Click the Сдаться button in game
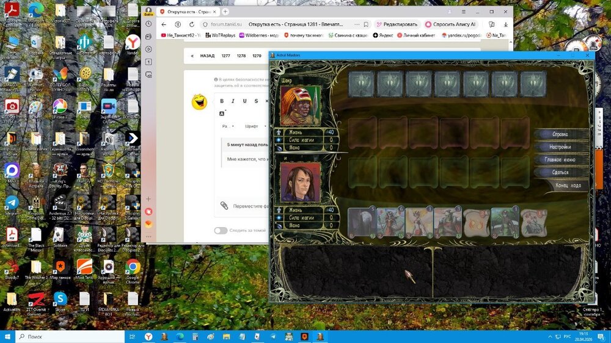The width and height of the screenshot is (611, 343). tap(560, 172)
